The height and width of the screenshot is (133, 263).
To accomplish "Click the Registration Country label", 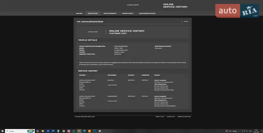I will click(163, 46).
